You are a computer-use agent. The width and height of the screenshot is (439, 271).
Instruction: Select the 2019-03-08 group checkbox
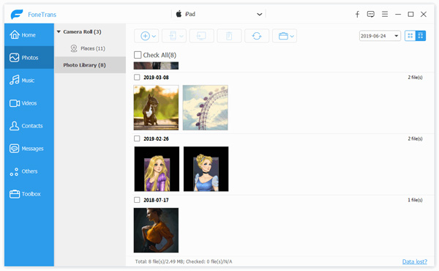(137, 77)
